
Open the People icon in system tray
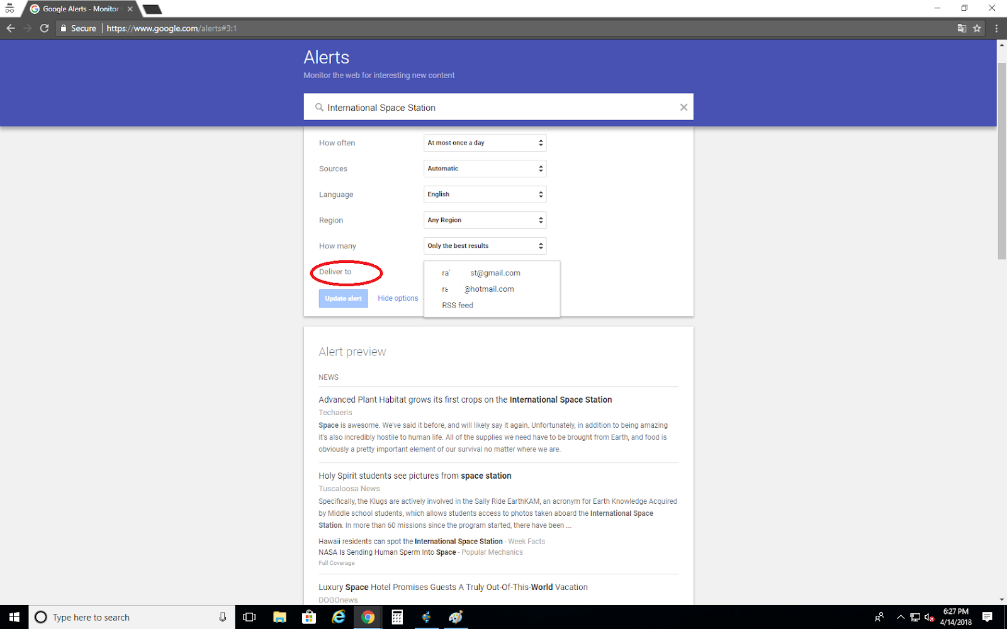(879, 617)
